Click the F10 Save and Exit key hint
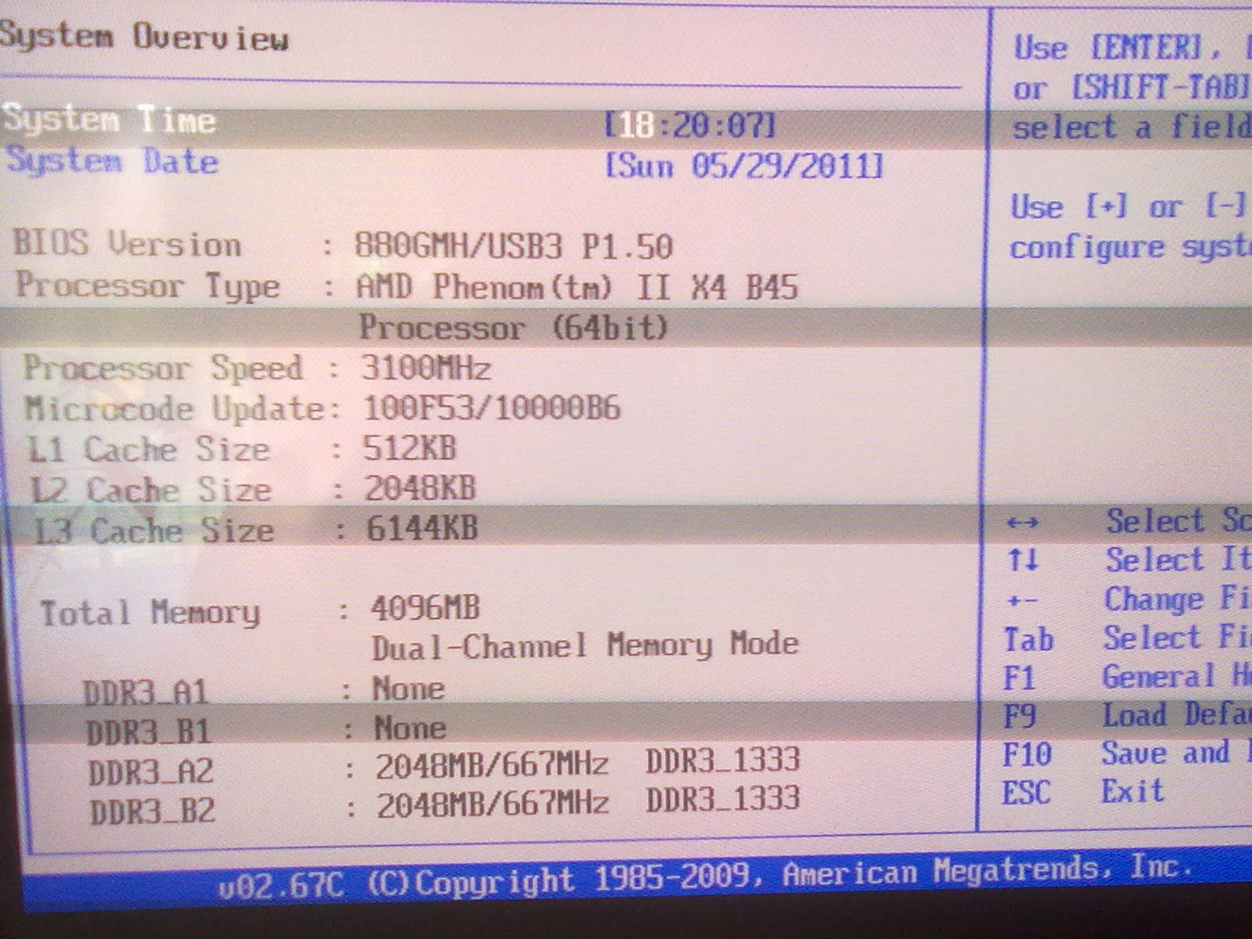Image resolution: width=1252 pixels, height=939 pixels. coord(1027,755)
